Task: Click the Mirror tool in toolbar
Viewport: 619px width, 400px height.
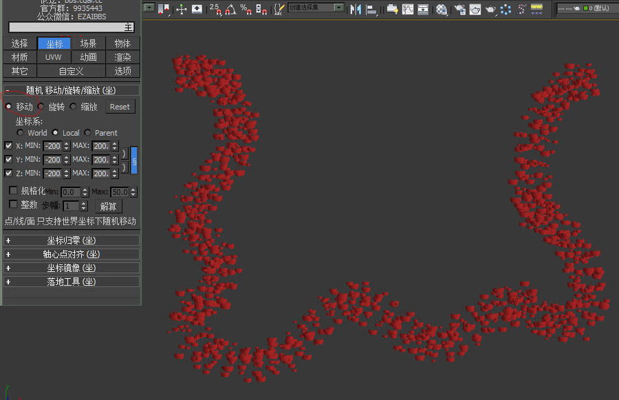Action: point(356,9)
